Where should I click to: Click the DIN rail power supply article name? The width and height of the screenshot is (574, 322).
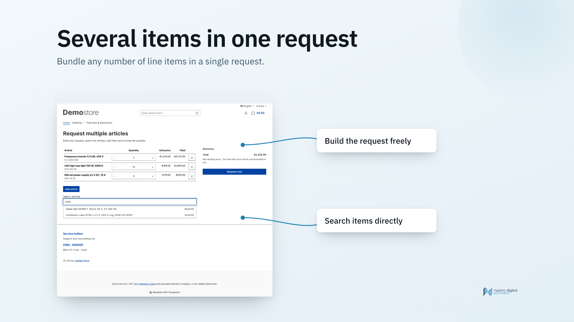(x=85, y=175)
